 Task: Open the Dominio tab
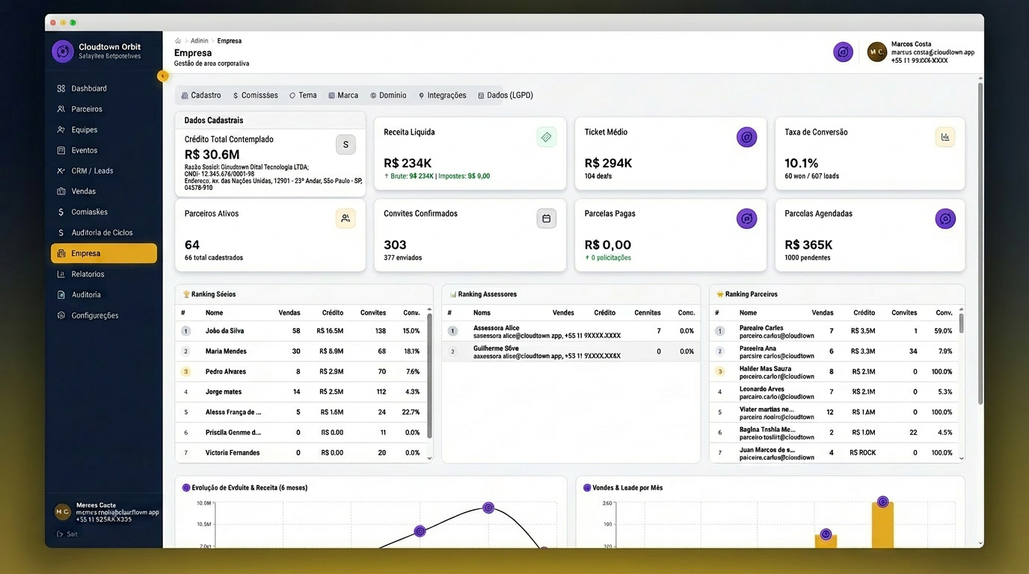click(x=389, y=96)
